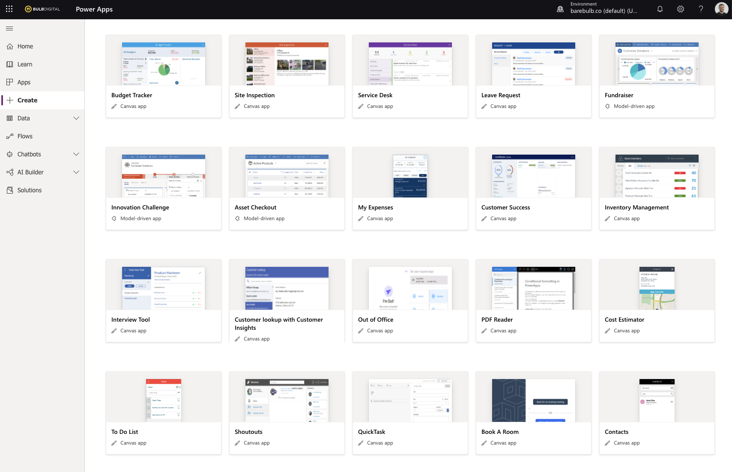Go to Apps in the sidebar
732x472 pixels.
tap(24, 82)
